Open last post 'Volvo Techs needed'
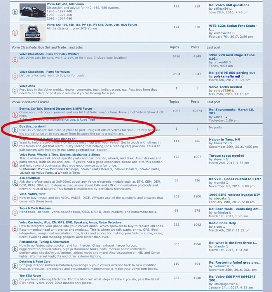The height and width of the screenshot is (292, 272). (225, 87)
